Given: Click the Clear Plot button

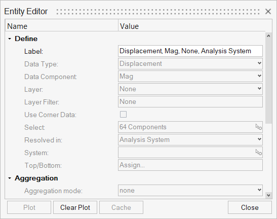Looking at the screenshot, I should [x=75, y=207].
